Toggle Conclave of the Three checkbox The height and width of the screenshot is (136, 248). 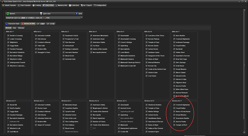[x=147, y=36]
